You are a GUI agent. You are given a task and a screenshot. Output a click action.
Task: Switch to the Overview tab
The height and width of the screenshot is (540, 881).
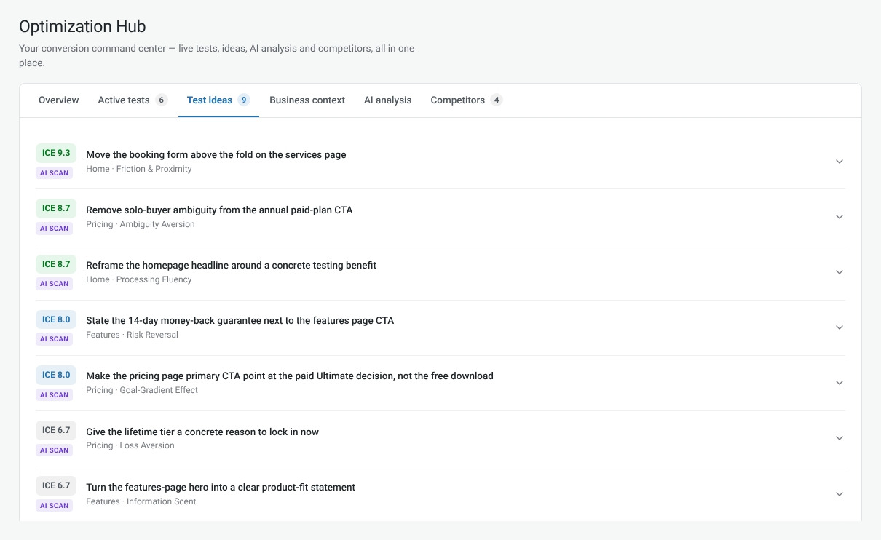point(58,100)
